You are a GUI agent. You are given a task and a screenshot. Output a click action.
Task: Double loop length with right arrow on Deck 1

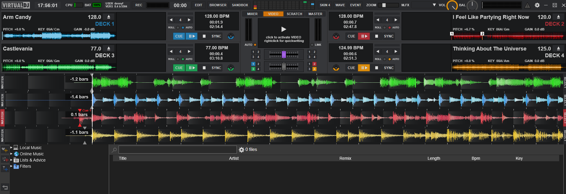click(189, 20)
